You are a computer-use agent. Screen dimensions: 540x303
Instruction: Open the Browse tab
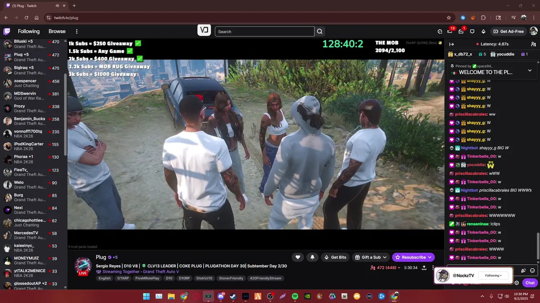click(57, 32)
